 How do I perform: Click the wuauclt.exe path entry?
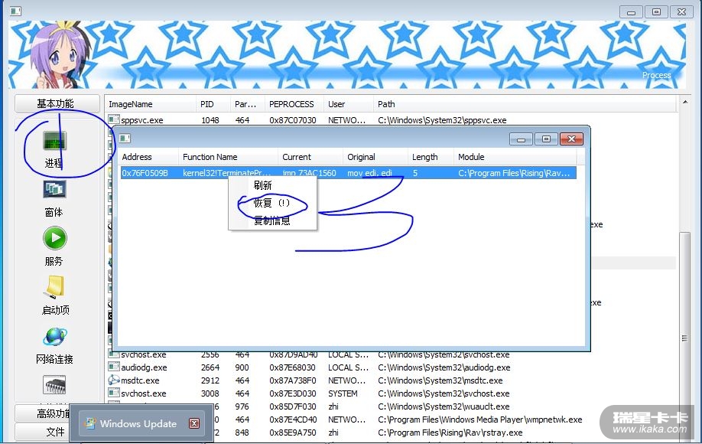(x=444, y=406)
